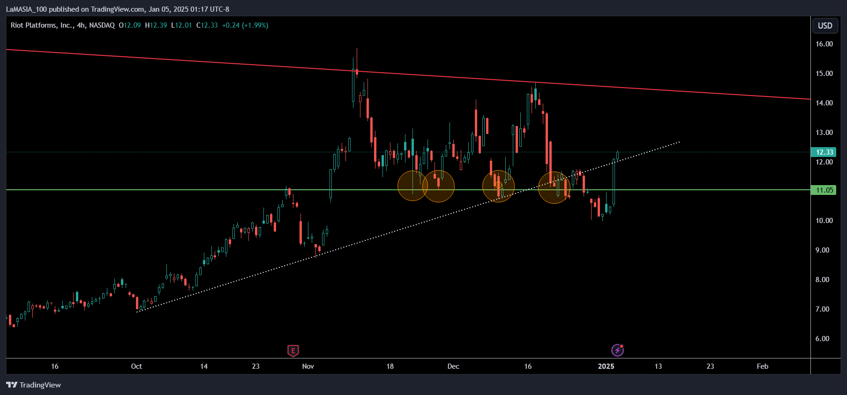Click the TradingView logo icon
Image resolution: width=847 pixels, height=395 pixels.
coord(12,385)
